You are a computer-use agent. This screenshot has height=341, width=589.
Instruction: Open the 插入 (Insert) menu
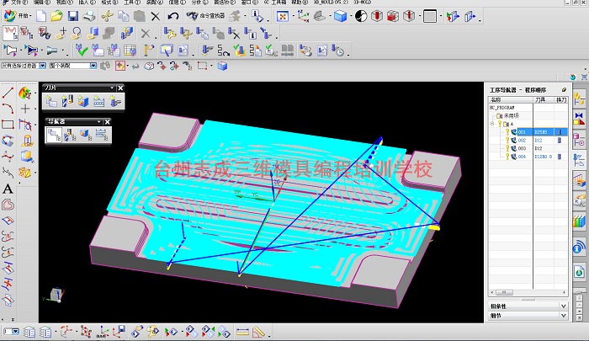tap(87, 3)
